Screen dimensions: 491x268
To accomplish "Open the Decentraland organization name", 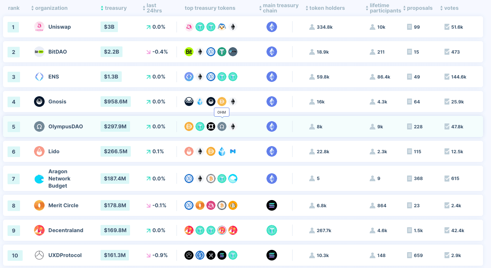I will point(66,230).
